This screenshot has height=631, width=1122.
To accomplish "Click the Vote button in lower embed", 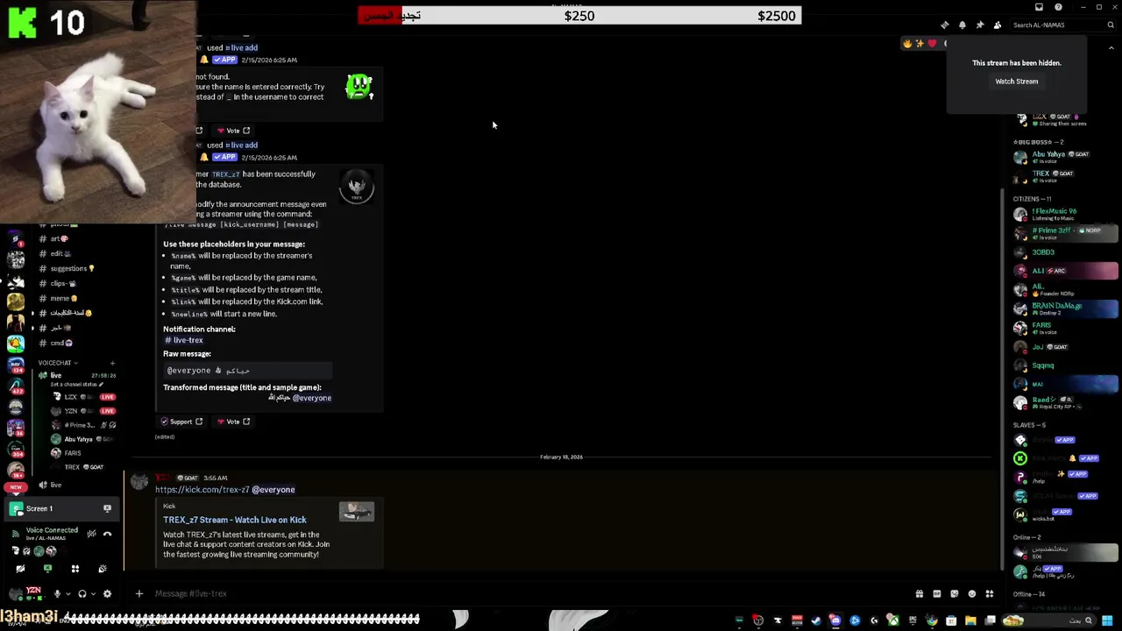I will click(x=233, y=422).
